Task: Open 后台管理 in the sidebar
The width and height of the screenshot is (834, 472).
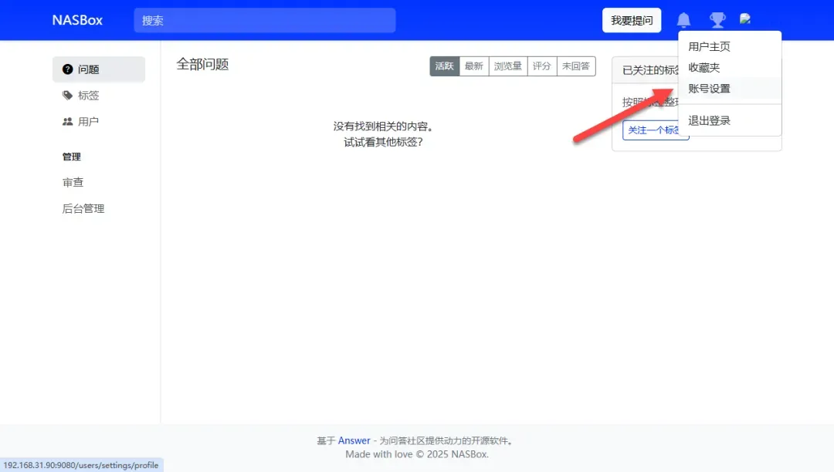Action: tap(83, 209)
